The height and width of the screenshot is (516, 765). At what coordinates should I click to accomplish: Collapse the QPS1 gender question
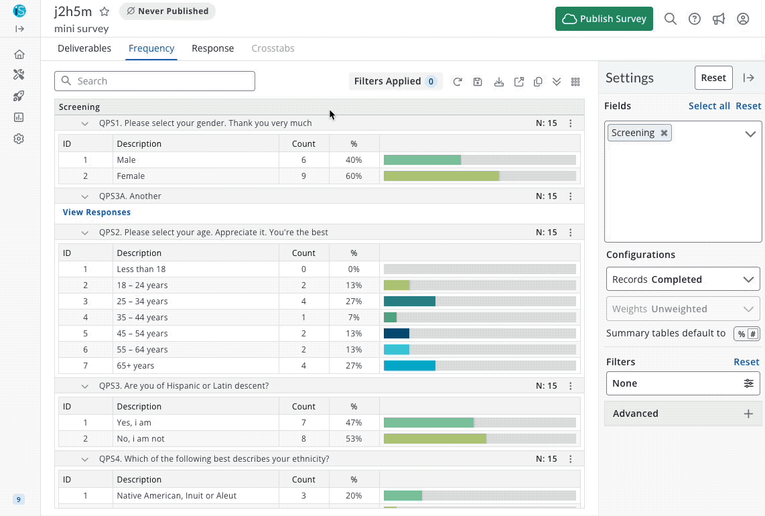click(x=85, y=123)
